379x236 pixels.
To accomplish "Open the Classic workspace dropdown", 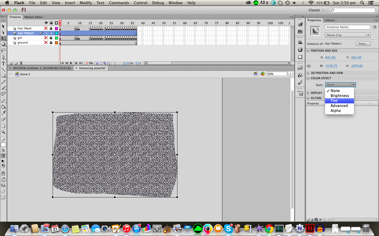I will pyautogui.click(x=316, y=10).
